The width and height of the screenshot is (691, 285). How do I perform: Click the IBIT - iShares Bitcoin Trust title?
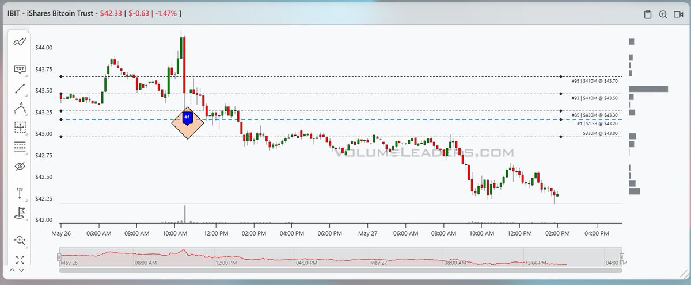coord(50,13)
